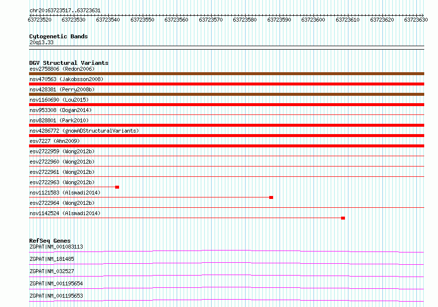Click ruler position 63723600
Viewport: 438px width, 307px height.
point(313,20)
